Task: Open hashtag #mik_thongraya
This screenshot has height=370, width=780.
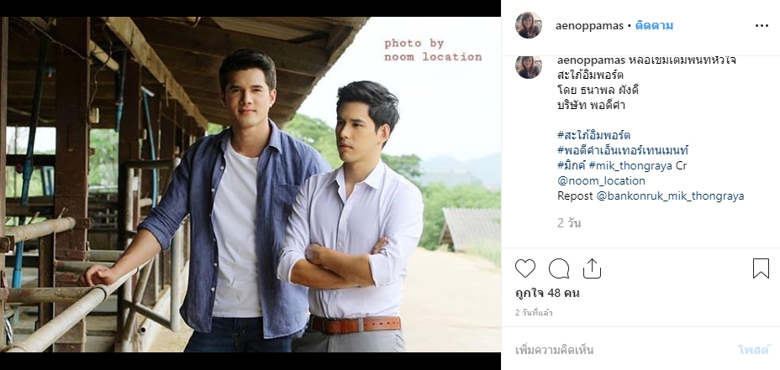Action: click(630, 165)
